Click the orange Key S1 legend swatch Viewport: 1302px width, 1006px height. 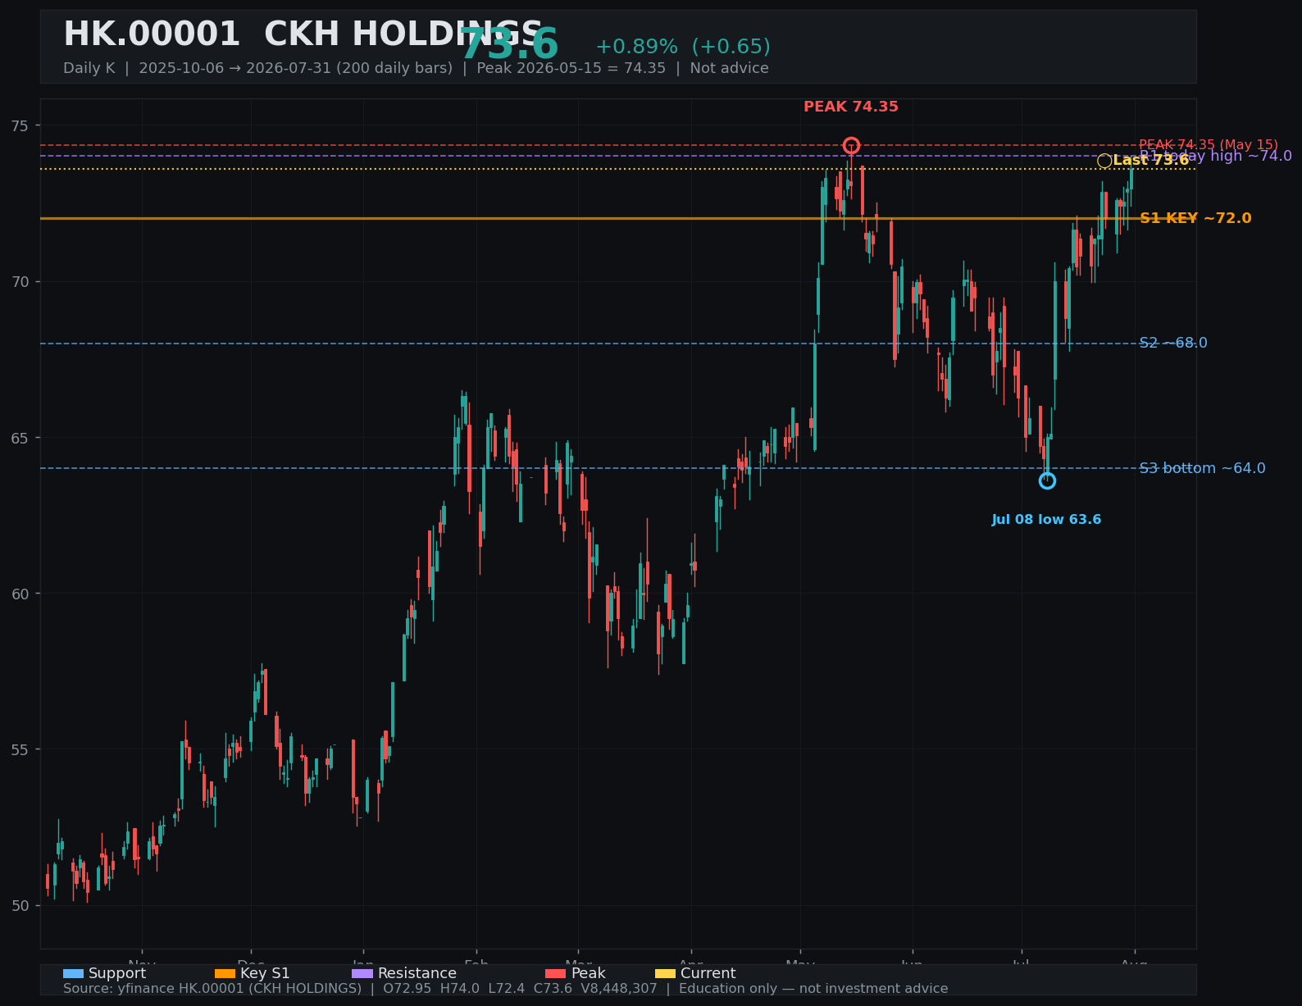pyautogui.click(x=225, y=974)
